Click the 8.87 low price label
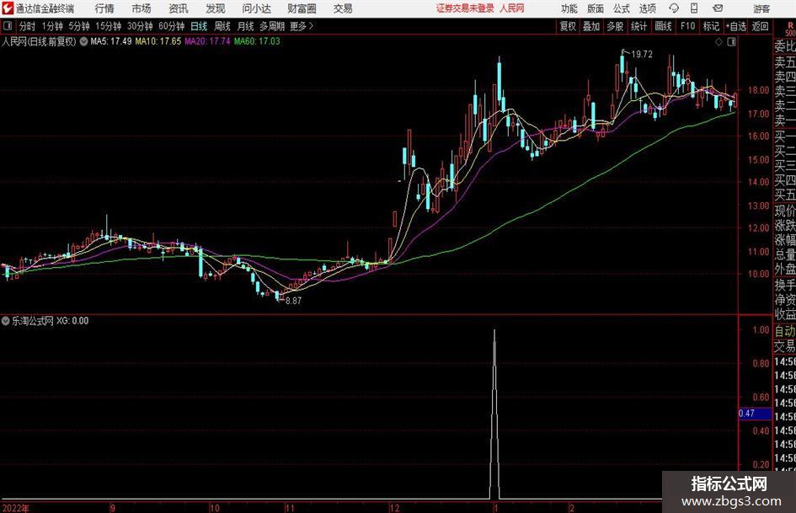Image resolution: width=796 pixels, height=513 pixels. pos(293,301)
